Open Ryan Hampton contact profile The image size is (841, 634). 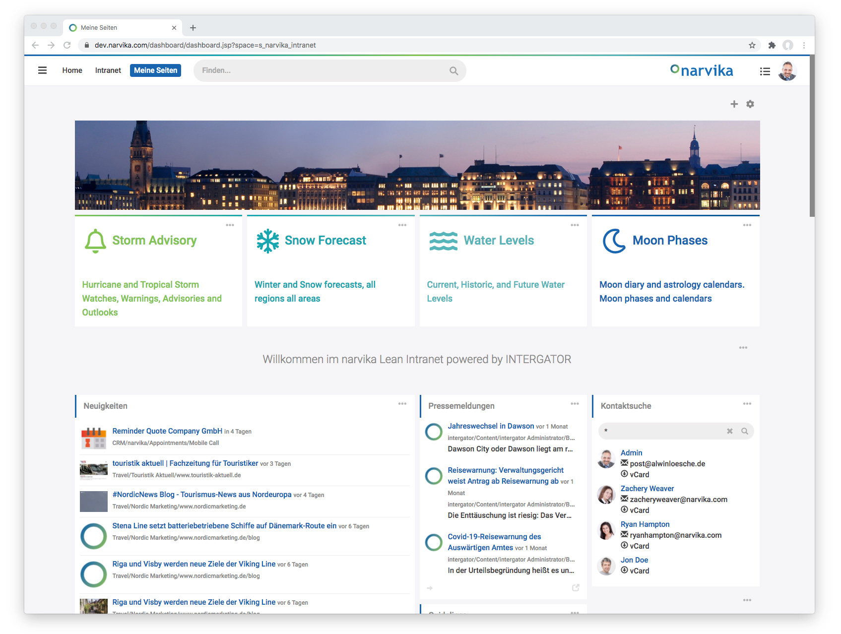point(645,524)
